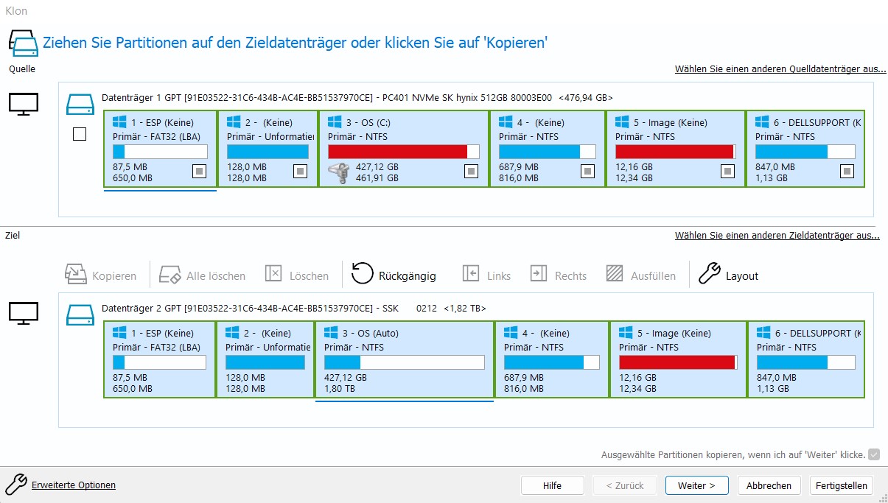Toggle checkbox of source partition 1 - ESP

[x=199, y=171]
